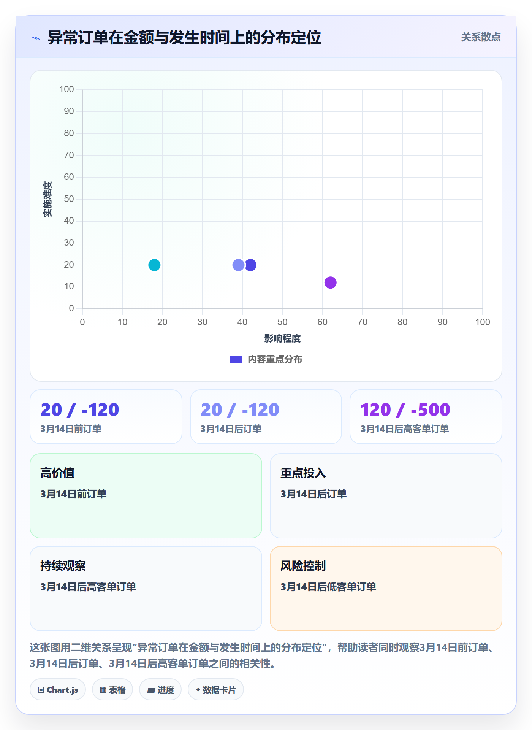Viewport: 532px width, 730px height.
Task: Click the description paragraph starting 这张图用二维关系
Action: click(262, 655)
